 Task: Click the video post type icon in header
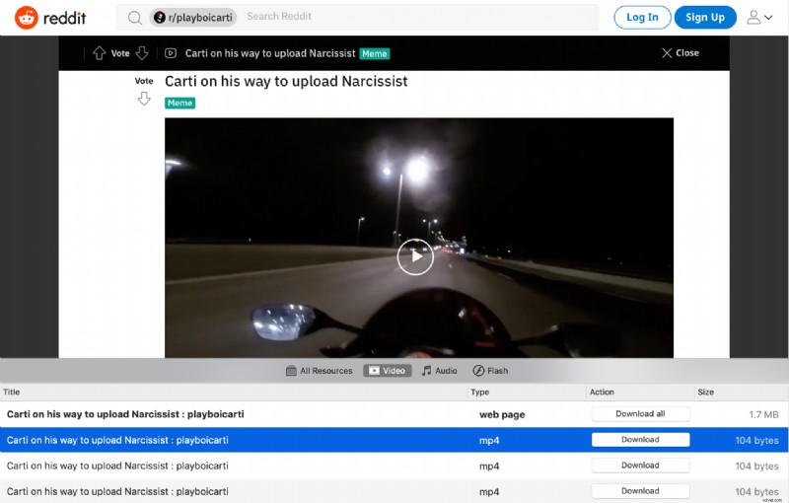pyautogui.click(x=171, y=53)
